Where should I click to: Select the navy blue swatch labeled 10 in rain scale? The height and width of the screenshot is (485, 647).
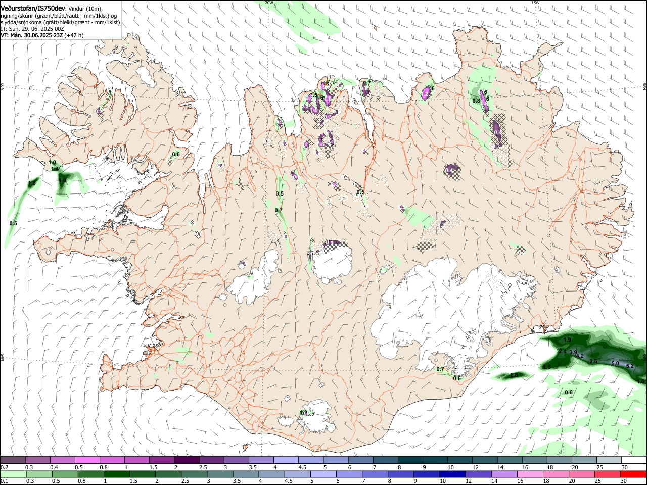coord(452,474)
